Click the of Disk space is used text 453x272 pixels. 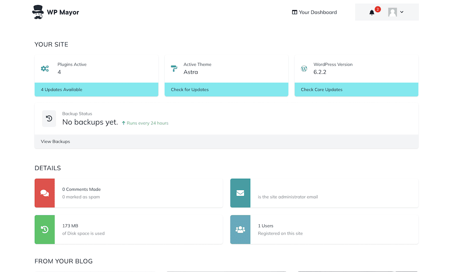83,233
